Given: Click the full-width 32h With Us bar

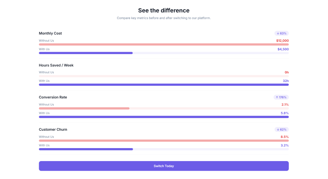Looking at the screenshot, I should pyautogui.click(x=164, y=85).
